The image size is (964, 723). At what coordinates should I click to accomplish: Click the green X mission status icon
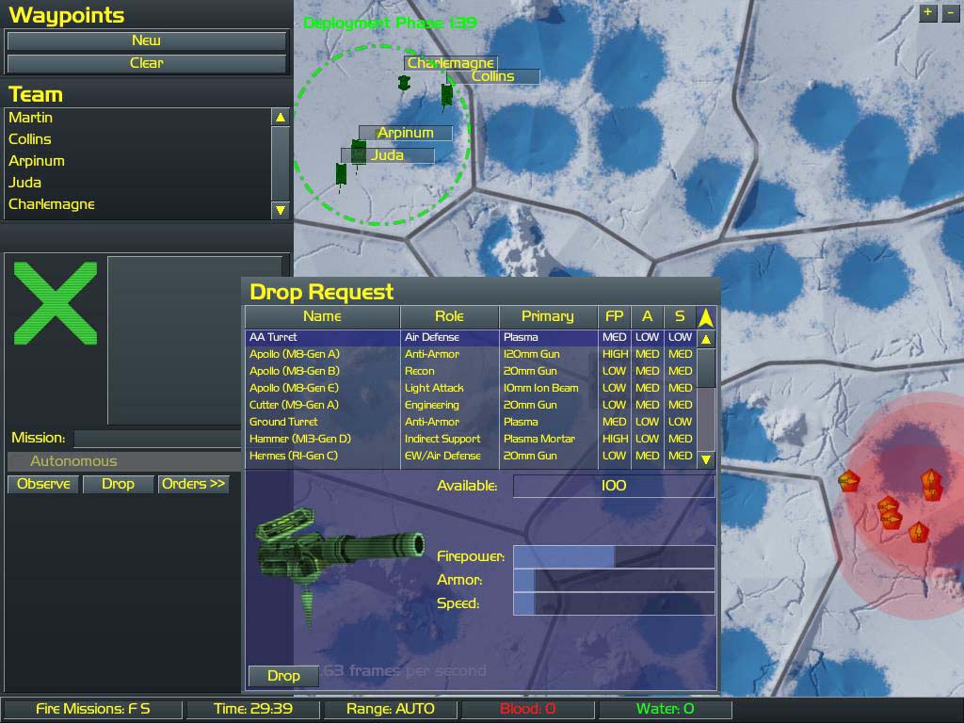54,306
